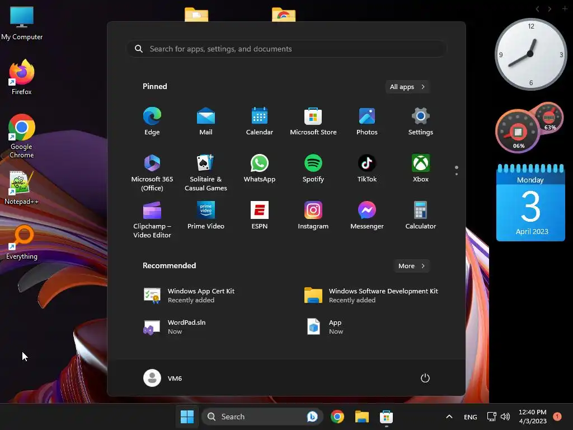This screenshot has height=430, width=573.
Task: Open the WordPad.sln recommended file
Action: 175,327
